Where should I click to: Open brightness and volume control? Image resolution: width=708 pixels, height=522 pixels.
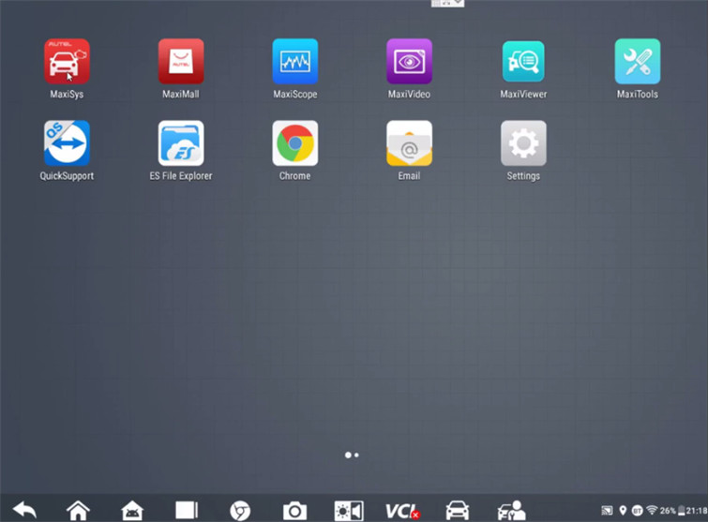click(349, 511)
